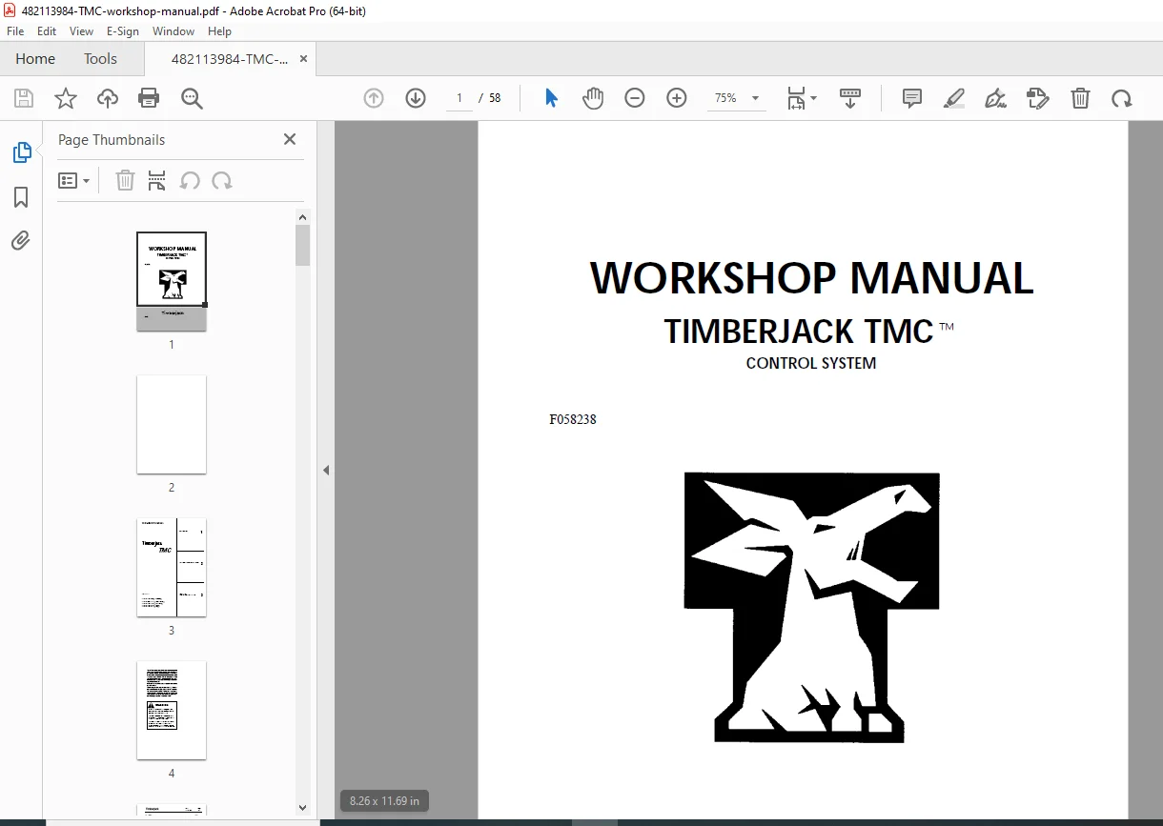Click the thumbnails panel scrollbar thumb

[x=303, y=245]
